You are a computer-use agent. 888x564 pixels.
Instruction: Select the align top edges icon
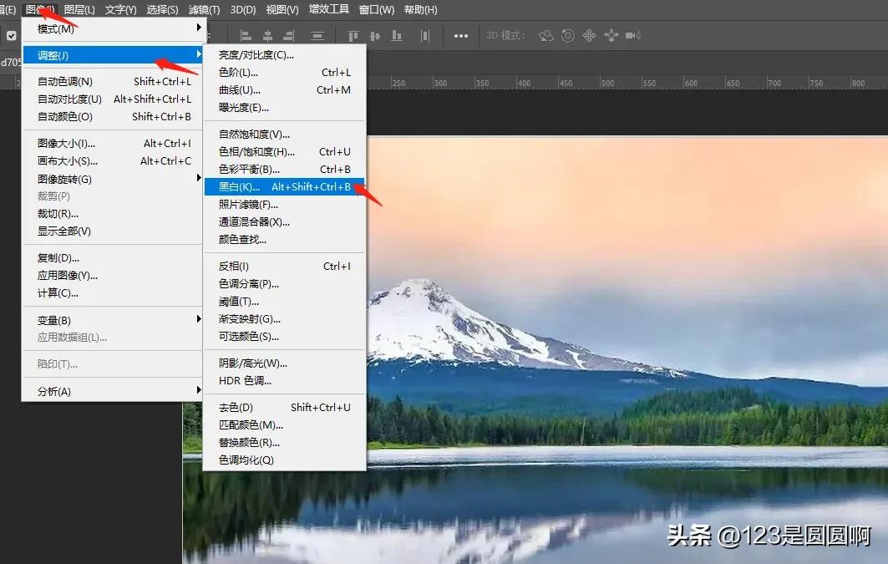(x=353, y=35)
